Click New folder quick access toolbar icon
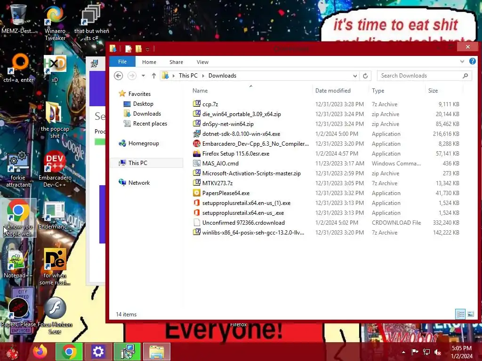 pyautogui.click(x=139, y=48)
